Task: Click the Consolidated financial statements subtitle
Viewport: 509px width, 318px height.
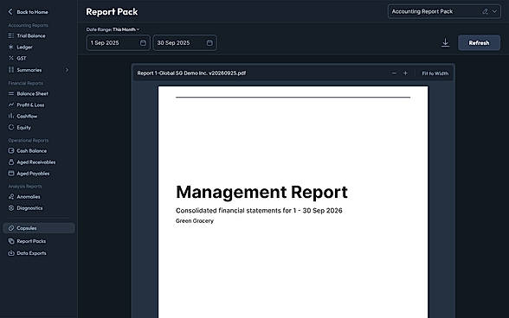Action: (x=259, y=210)
